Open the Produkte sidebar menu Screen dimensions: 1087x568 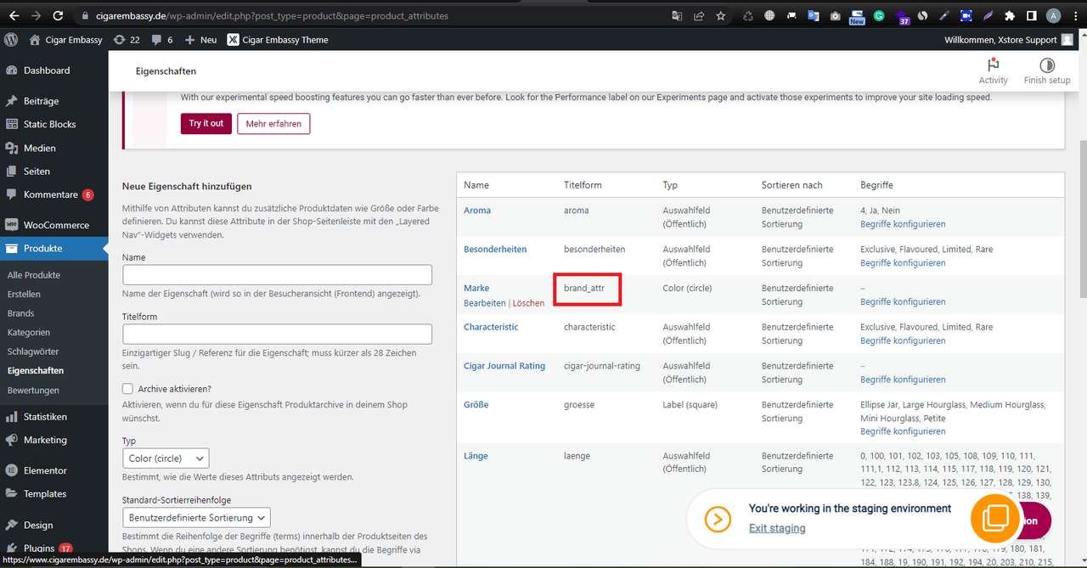point(54,248)
